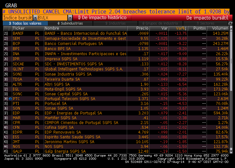Select the SEM ticker

pos(16,39)
